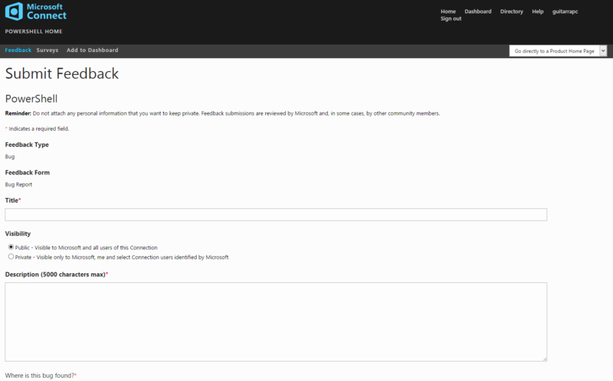Screen dimensions: 613x381
Task: Click the Feedback Type label
Action: (x=27, y=145)
